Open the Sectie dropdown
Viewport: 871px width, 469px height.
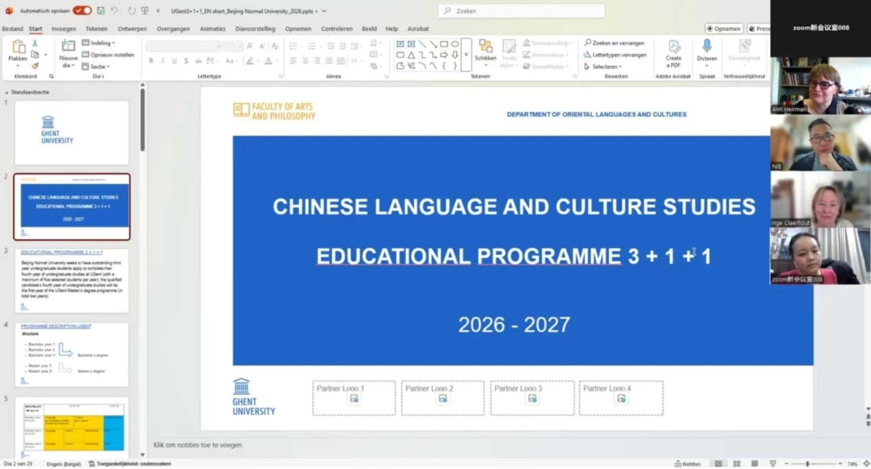96,67
